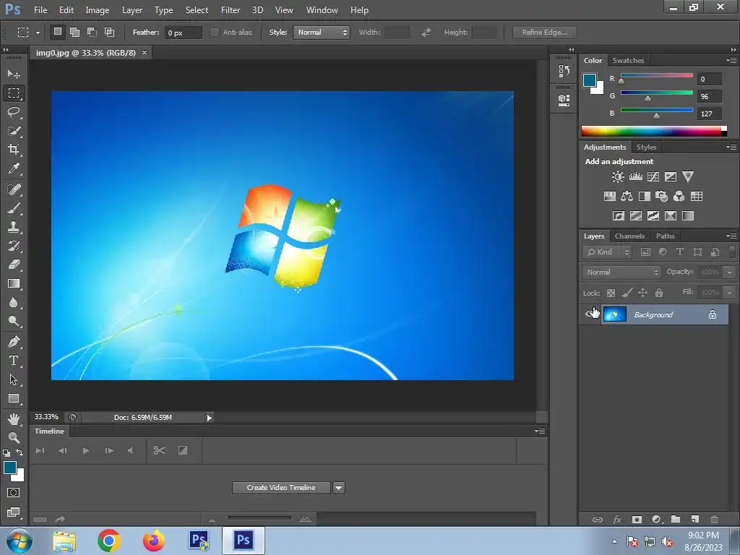This screenshot has height=555, width=740.
Task: Click the Refine Edge button
Action: [545, 33]
